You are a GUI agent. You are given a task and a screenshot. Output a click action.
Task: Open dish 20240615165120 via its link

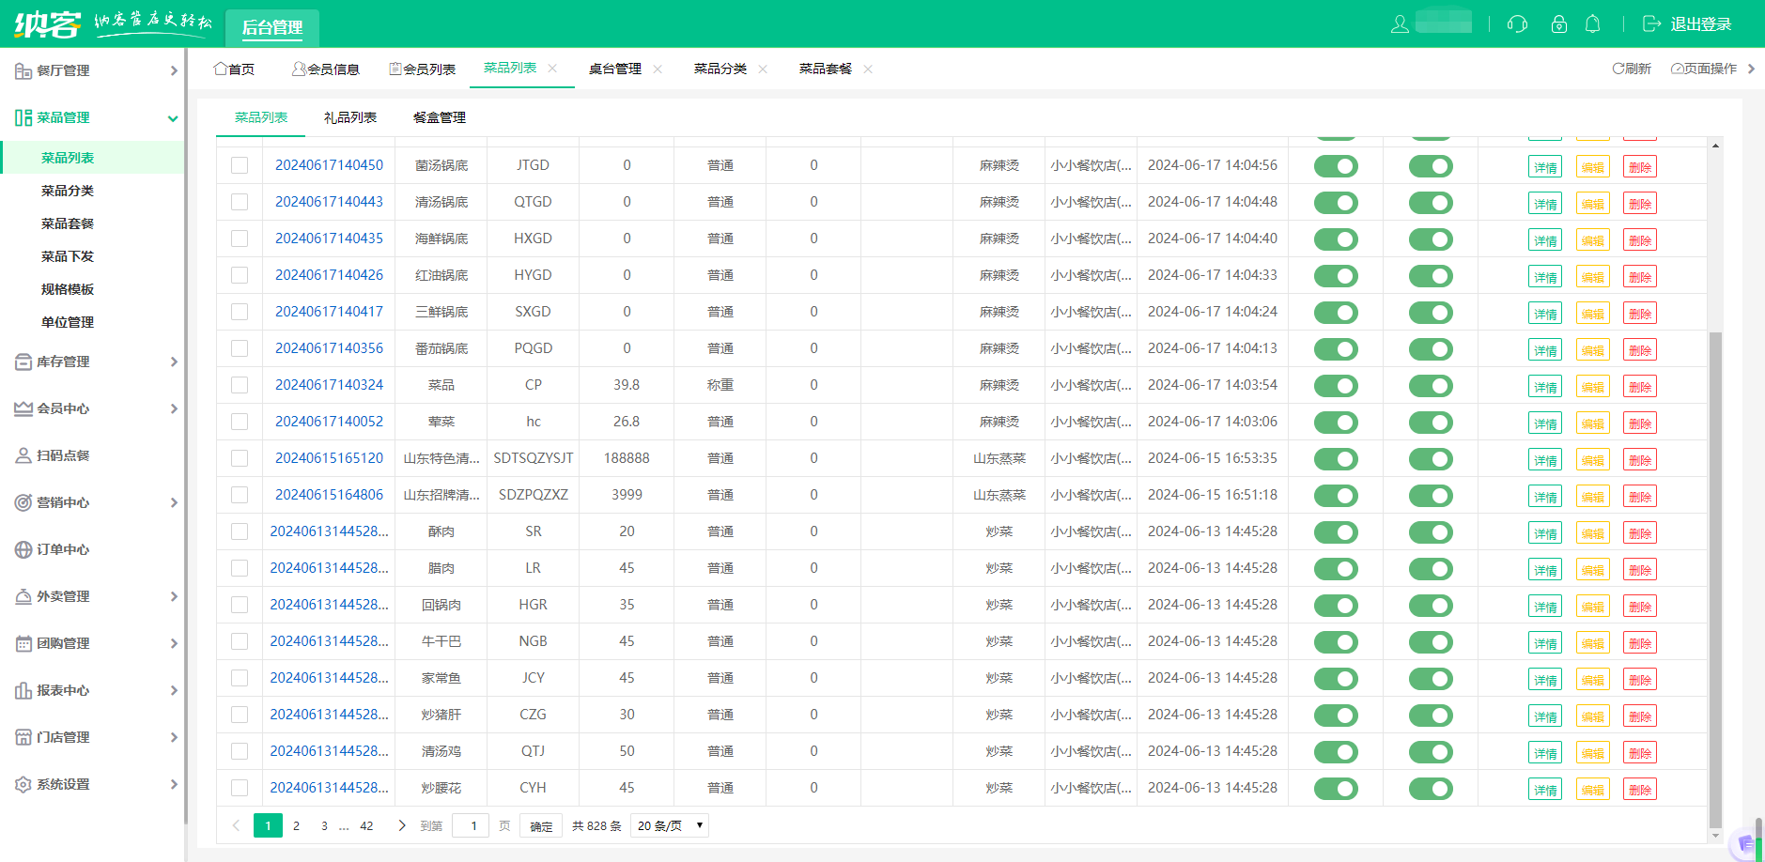(x=329, y=458)
